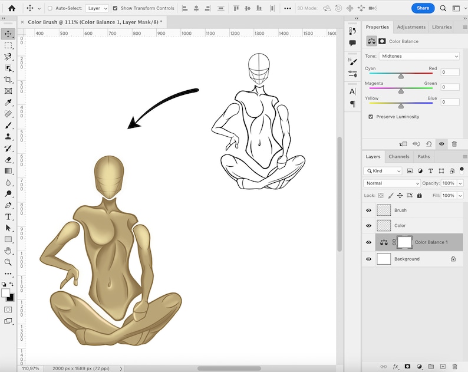
Task: Select the Dodge tool
Action: (x=8, y=194)
